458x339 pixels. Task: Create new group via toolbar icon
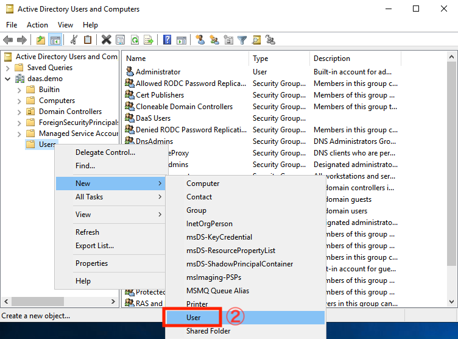coord(214,40)
